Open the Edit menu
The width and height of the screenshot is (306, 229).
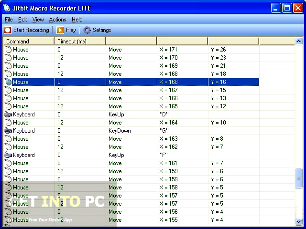coord(22,20)
